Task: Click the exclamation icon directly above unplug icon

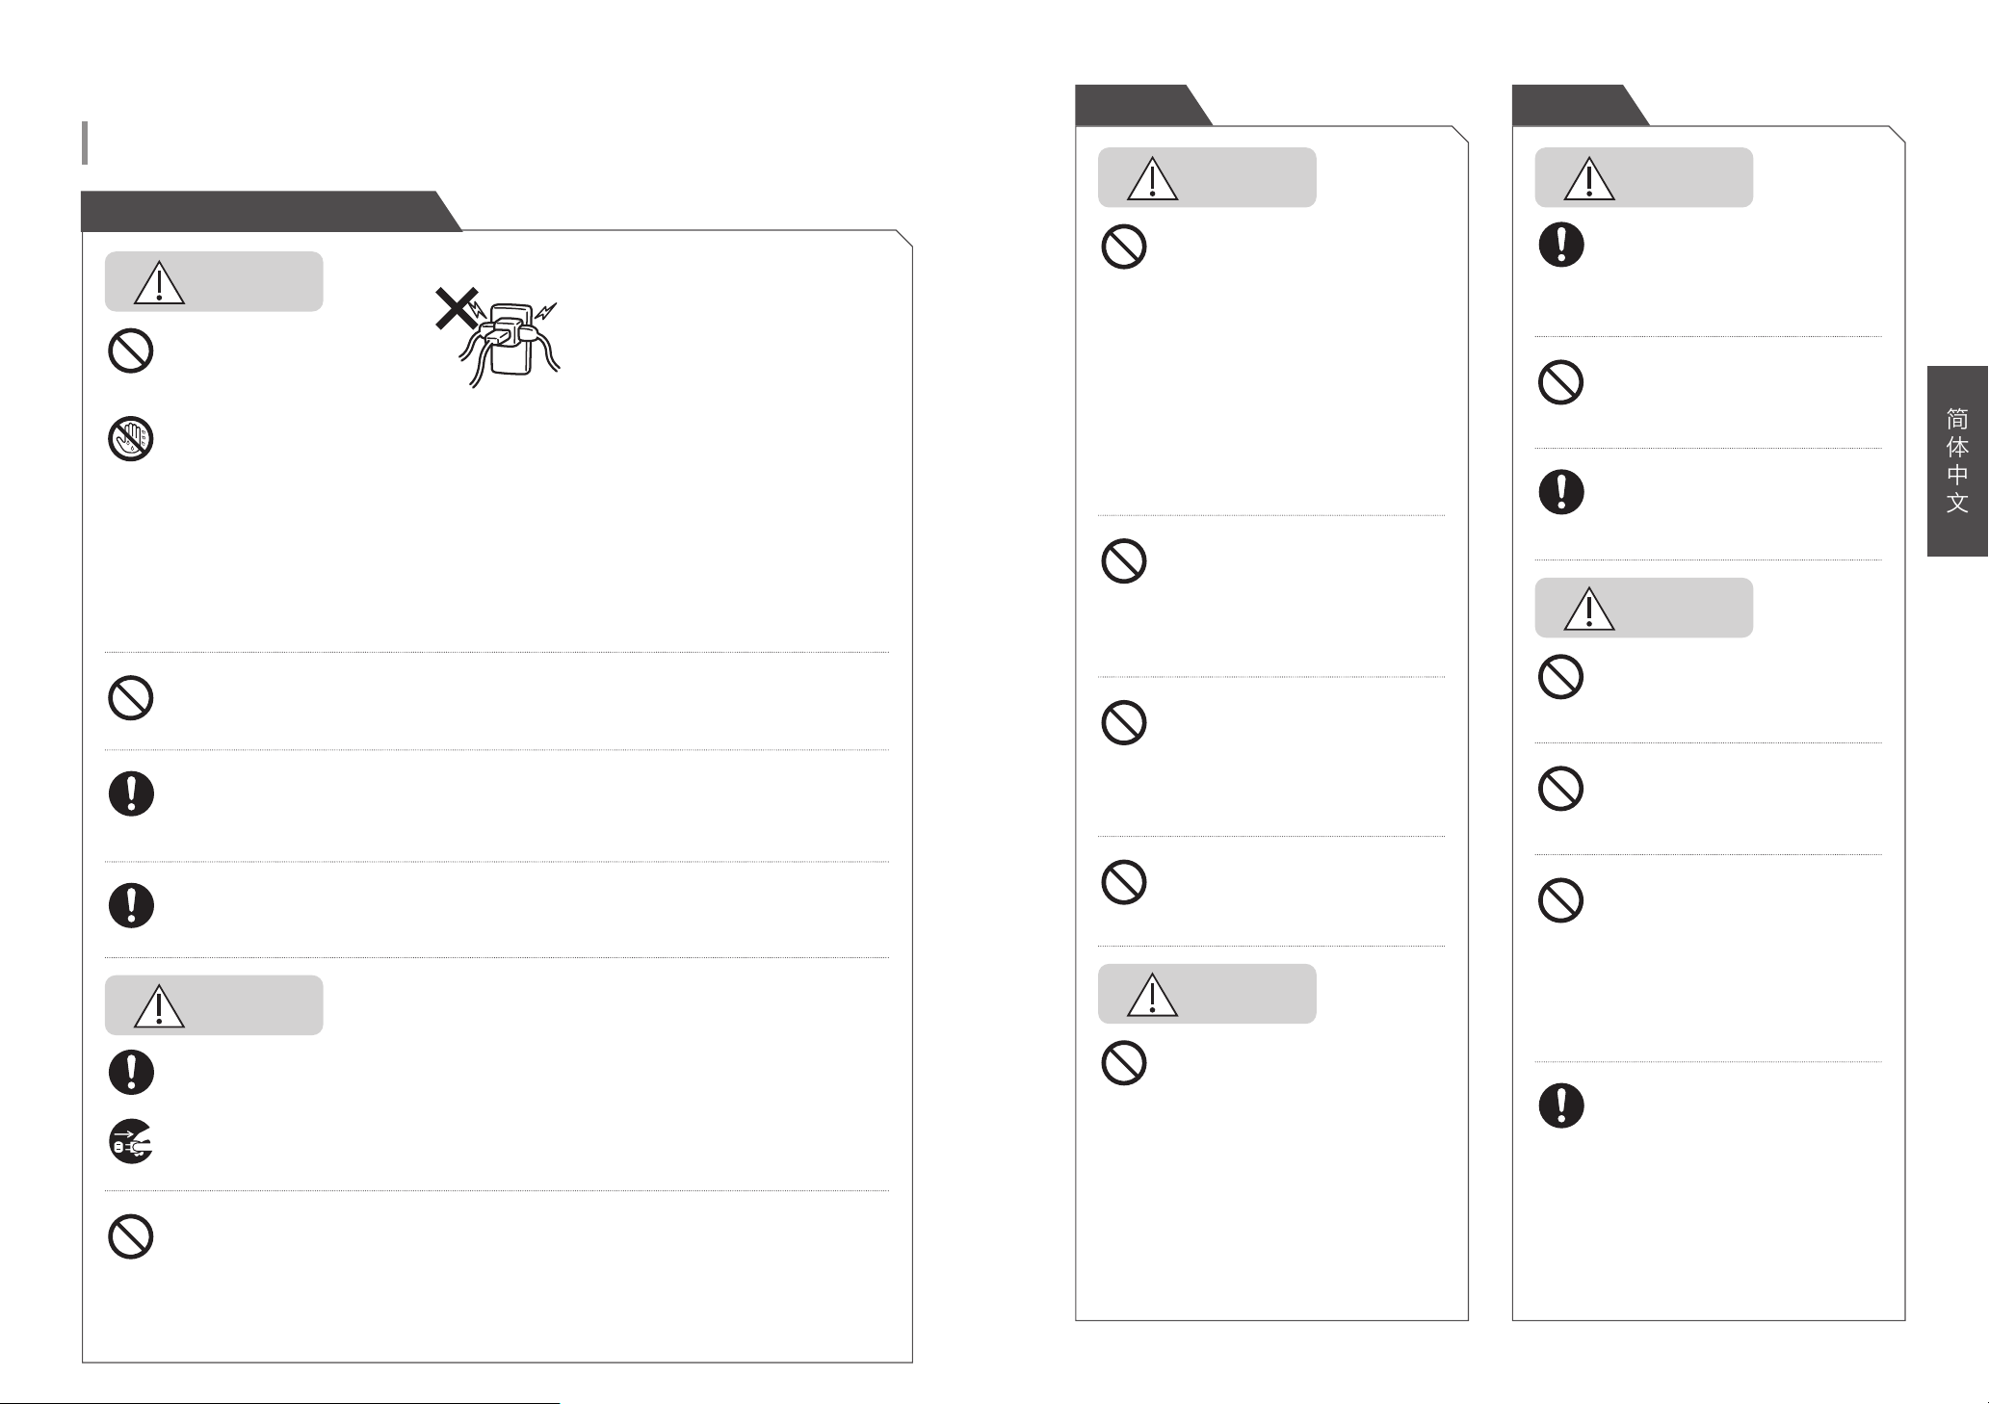Action: [x=131, y=1072]
